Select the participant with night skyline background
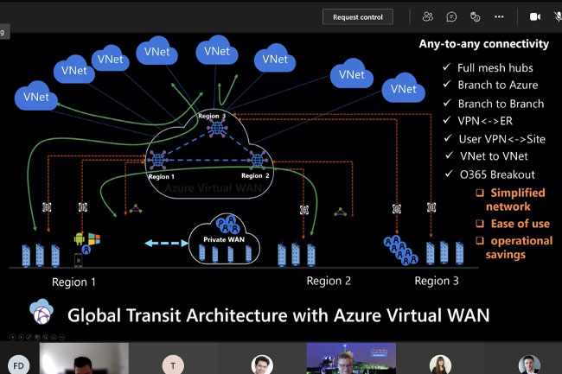The height and width of the screenshot is (374, 562). point(351,358)
